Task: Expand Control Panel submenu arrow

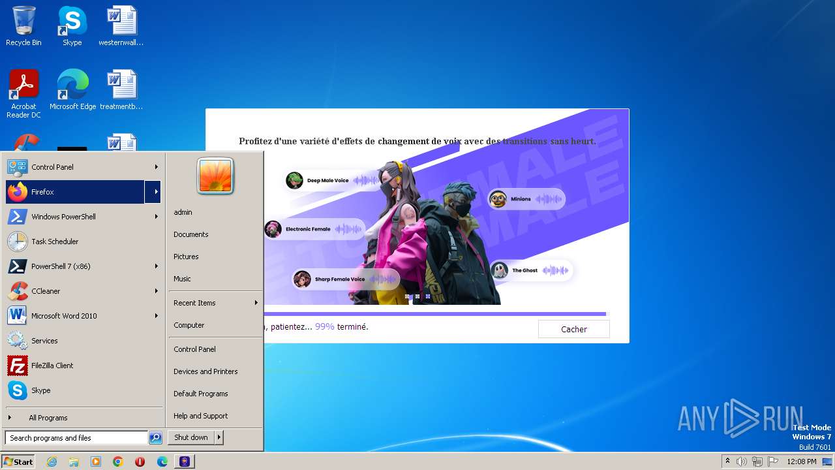Action: click(x=156, y=167)
